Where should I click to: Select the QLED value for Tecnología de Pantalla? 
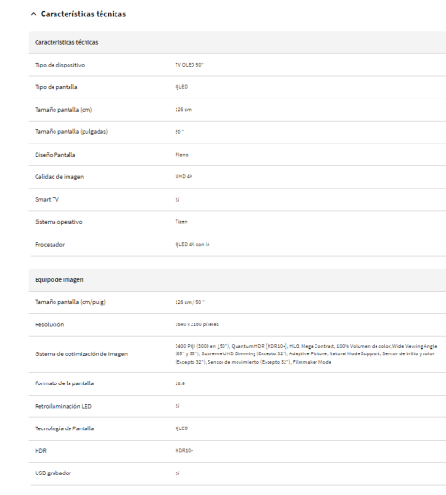click(181, 428)
